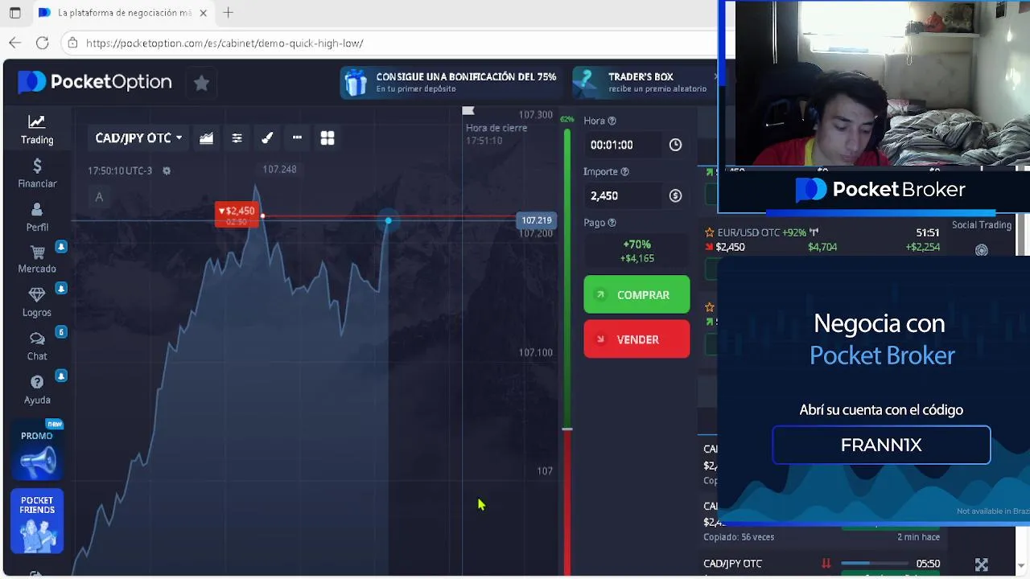Screen dimensions: 1030x579
Task: Open the multi-chart grid layout
Action: [x=328, y=138]
